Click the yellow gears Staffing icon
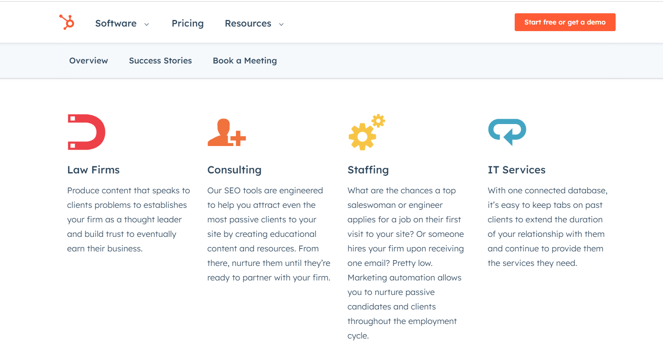Viewport: 663px width, 363px height. pyautogui.click(x=366, y=132)
